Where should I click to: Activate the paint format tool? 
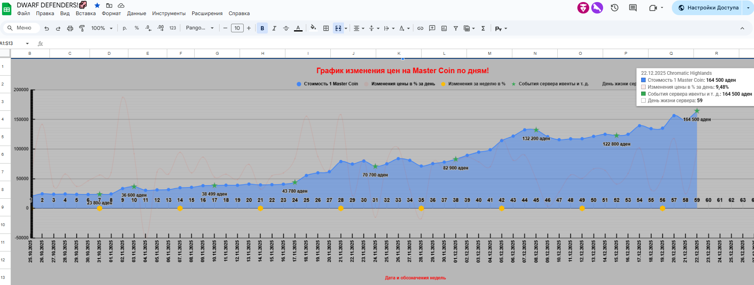82,28
